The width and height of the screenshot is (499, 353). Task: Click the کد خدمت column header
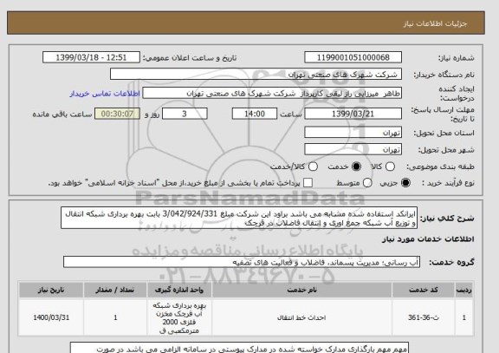click(x=424, y=290)
